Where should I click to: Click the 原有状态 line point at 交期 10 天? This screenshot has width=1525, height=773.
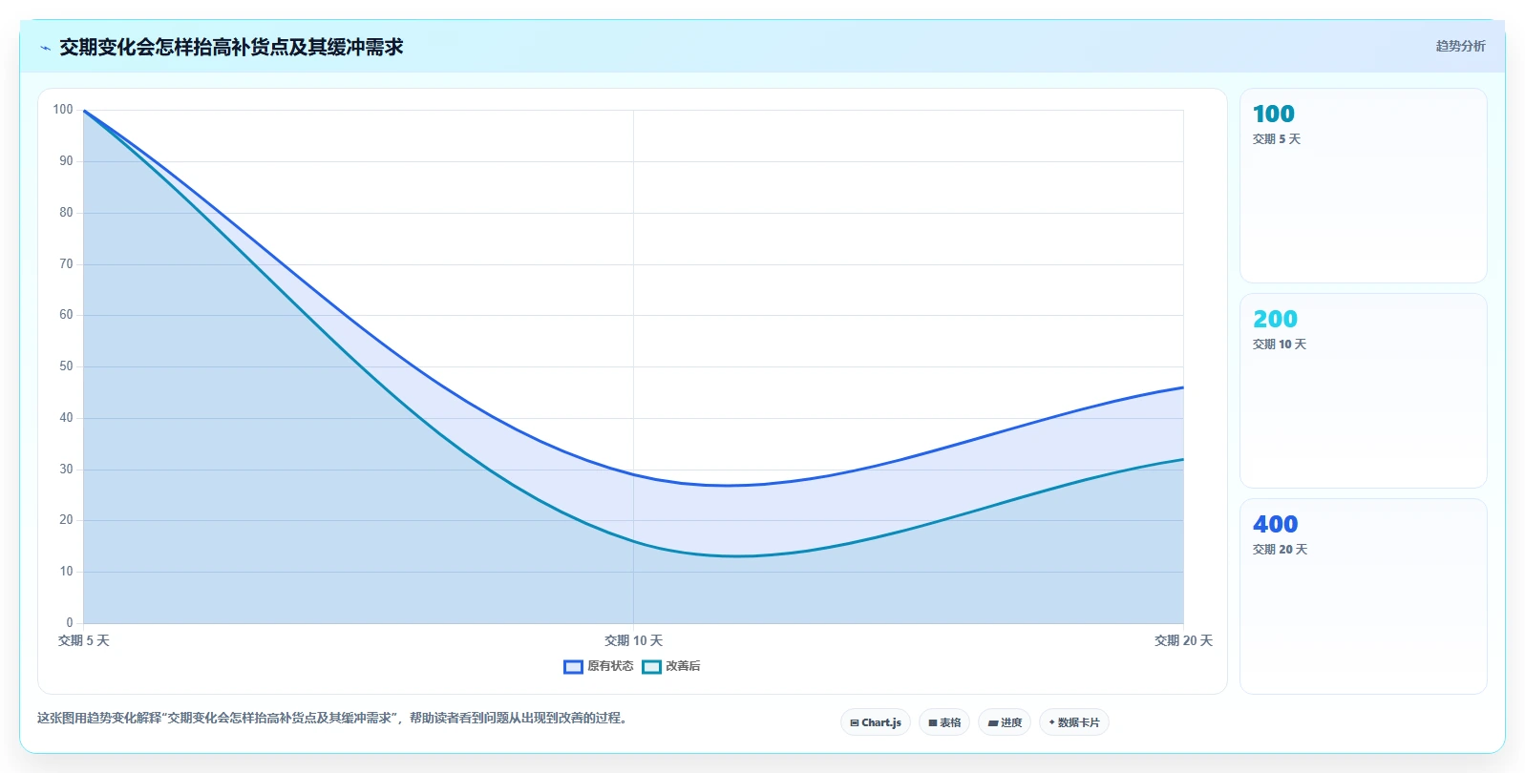pos(633,474)
